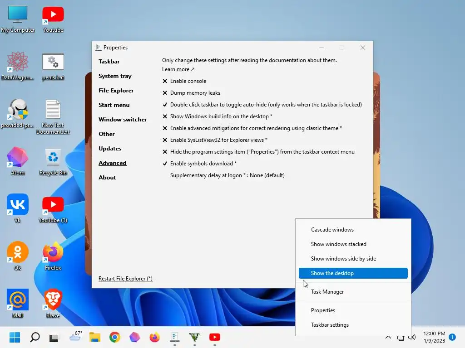This screenshot has height=348, width=465.
Task: Open taskbar Search magnifier
Action: coord(35,337)
